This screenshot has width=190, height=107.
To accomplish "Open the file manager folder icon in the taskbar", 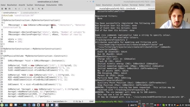I will [x=25, y=105].
